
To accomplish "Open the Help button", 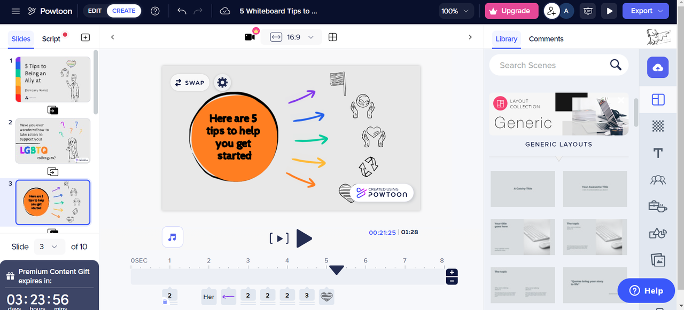I will [647, 291].
